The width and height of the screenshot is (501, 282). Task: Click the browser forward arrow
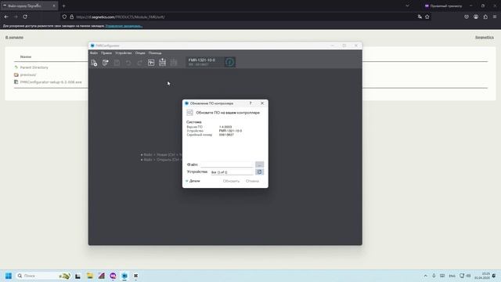tap(16, 16)
